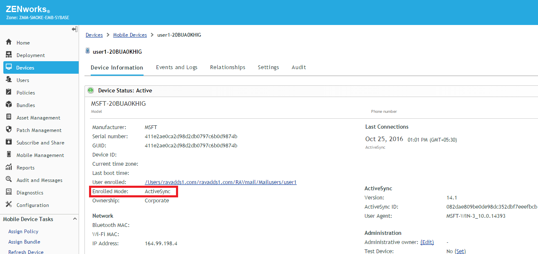Click the Reports chart icon
Viewport: 538px width, 254px height.
pyautogui.click(x=9, y=167)
